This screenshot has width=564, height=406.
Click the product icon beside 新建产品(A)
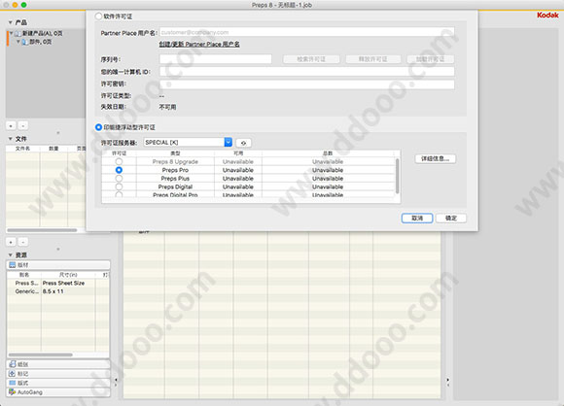pos(18,33)
